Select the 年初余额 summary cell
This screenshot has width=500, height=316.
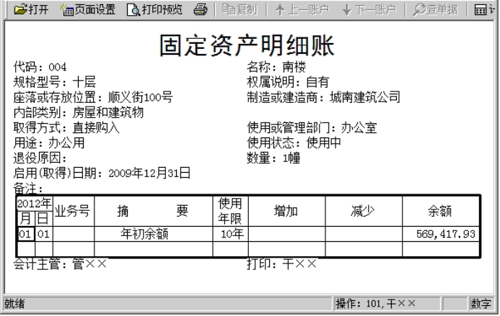click(x=144, y=235)
